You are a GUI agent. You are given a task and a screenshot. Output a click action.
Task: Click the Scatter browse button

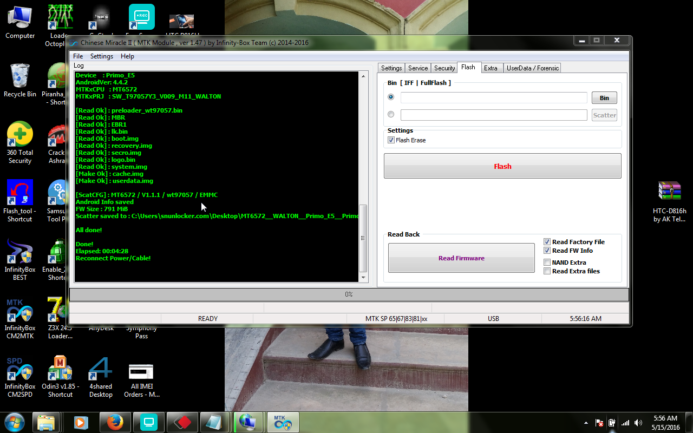click(x=604, y=115)
